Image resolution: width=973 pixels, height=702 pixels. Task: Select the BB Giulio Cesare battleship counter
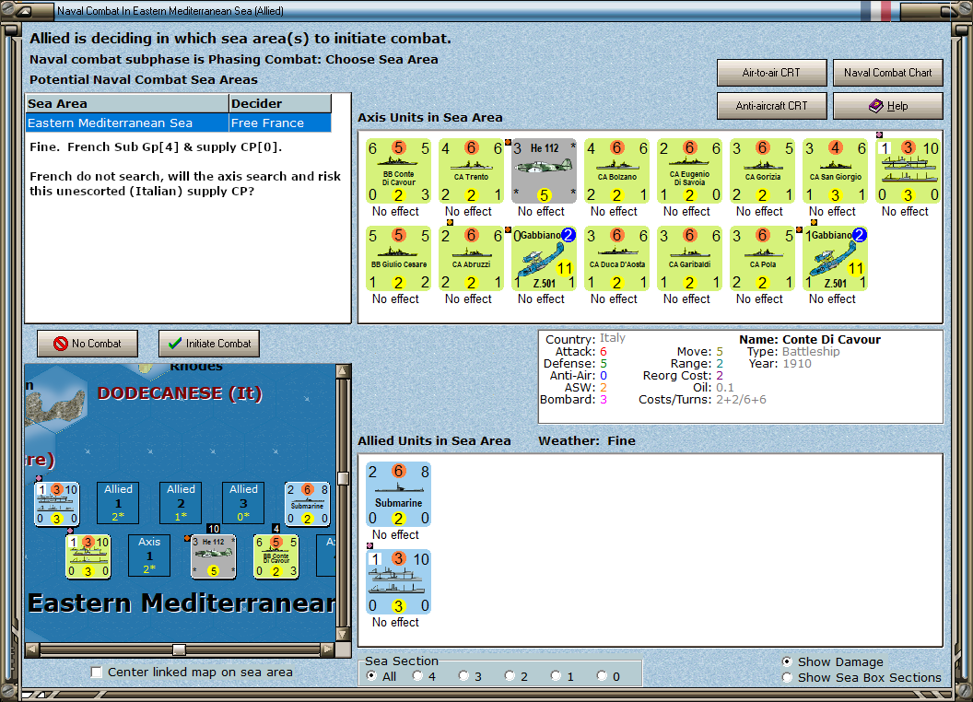398,259
